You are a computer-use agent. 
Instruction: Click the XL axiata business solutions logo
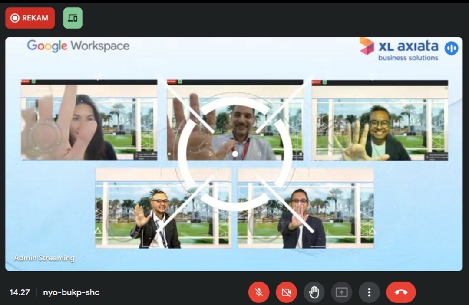click(x=399, y=49)
